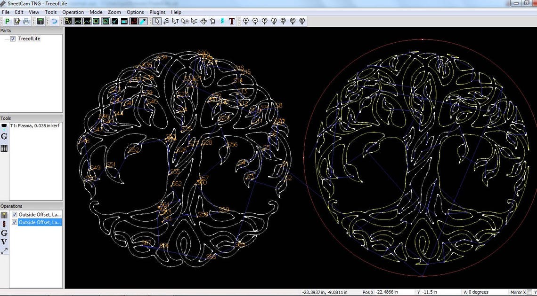Run the post processor with the P icon
537x296 pixels.
(7, 21)
